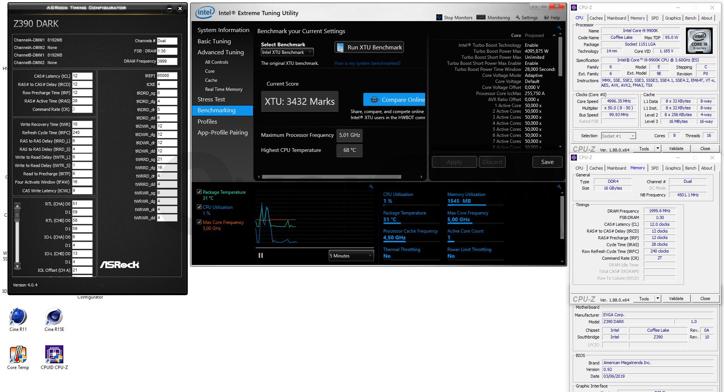Open Profiles in XTU sidebar

click(207, 122)
